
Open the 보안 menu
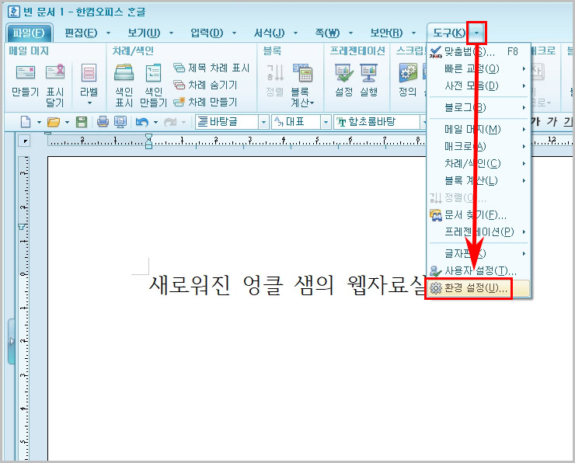click(386, 33)
